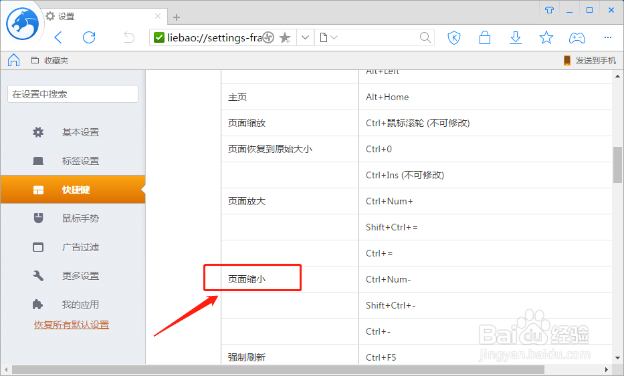Screen dimensions: 624x376
Task: Click the horizontal scrollbar right arrow
Action: coord(606,370)
